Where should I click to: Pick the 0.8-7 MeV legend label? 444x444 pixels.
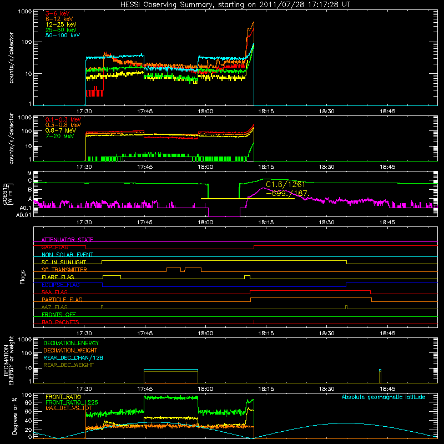tap(60, 130)
